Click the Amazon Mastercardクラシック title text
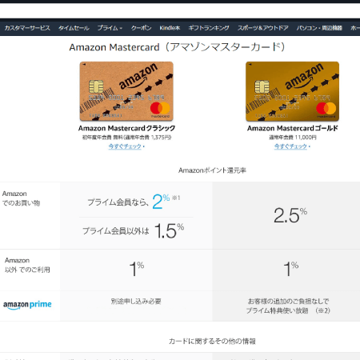This screenshot has height=360, width=360. coord(126,128)
